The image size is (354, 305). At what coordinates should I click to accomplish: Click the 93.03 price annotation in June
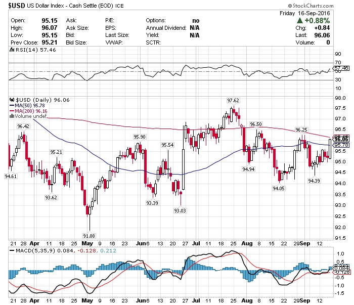[x=180, y=210]
